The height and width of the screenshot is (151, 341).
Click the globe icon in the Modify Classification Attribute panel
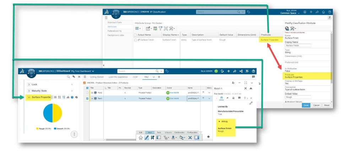(287, 28)
